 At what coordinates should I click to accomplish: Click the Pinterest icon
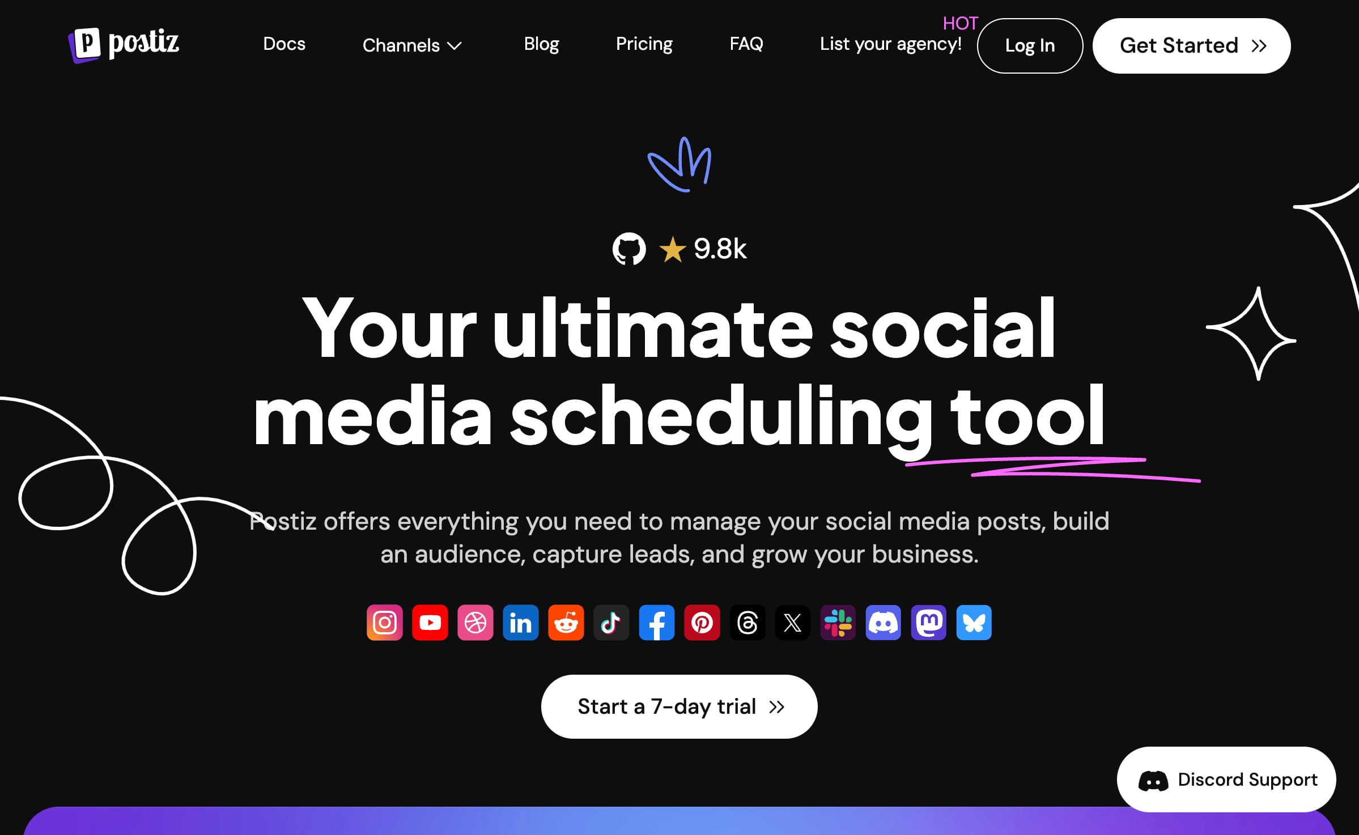(702, 623)
